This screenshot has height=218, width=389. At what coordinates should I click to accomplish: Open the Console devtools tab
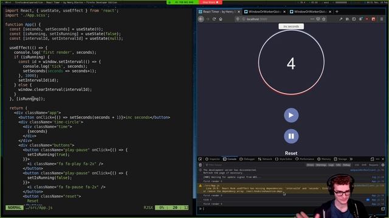coord(230,159)
